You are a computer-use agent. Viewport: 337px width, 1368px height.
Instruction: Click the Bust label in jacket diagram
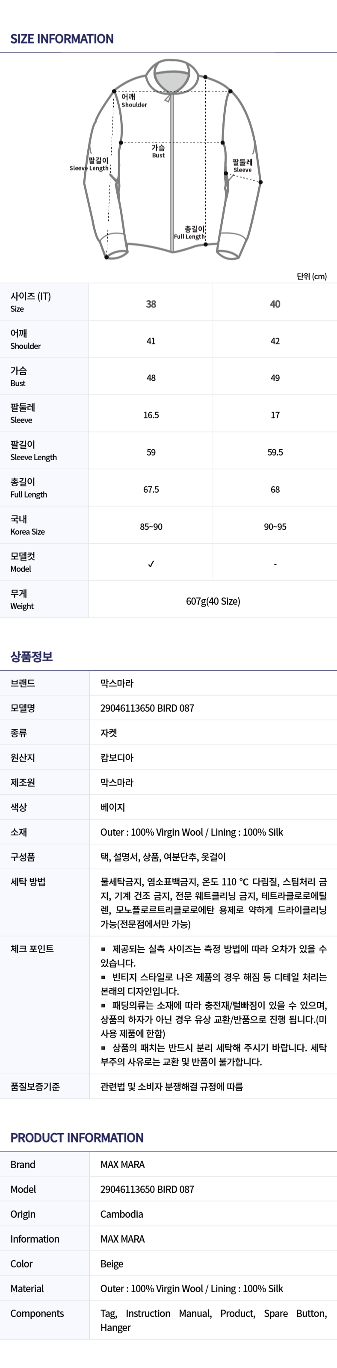tap(158, 151)
